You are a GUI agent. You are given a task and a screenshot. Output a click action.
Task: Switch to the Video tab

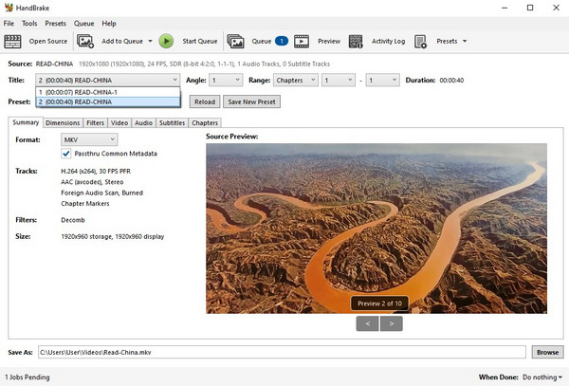click(119, 123)
